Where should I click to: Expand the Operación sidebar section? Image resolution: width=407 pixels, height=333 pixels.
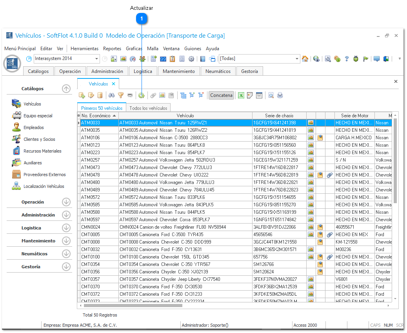[66, 202]
